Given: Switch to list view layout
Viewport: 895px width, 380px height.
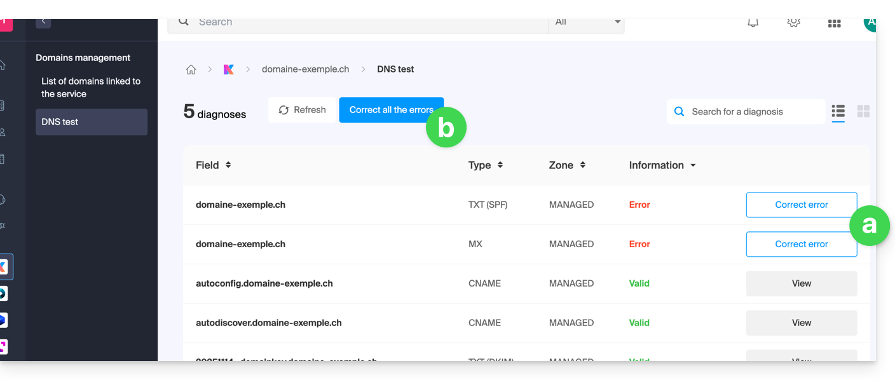Looking at the screenshot, I should point(838,111).
